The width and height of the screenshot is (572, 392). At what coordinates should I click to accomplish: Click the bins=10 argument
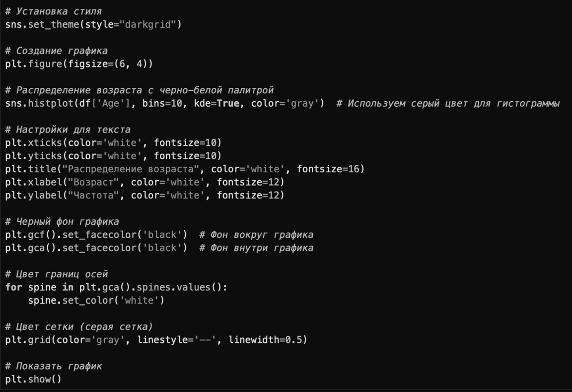pos(162,103)
